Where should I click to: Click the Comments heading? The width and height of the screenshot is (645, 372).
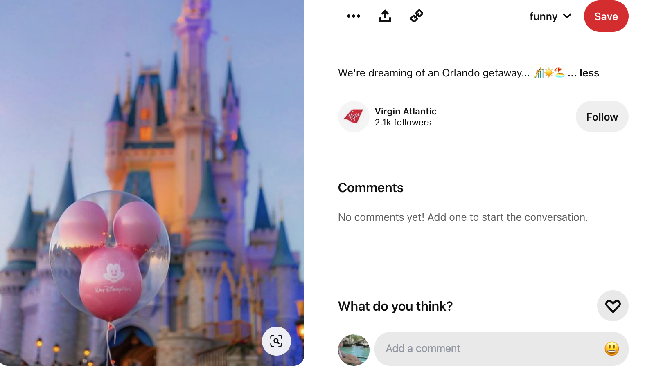click(371, 188)
